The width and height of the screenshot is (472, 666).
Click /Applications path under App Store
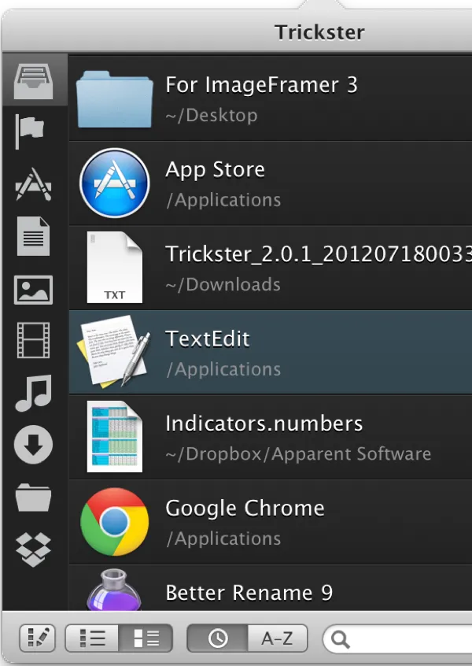click(223, 200)
